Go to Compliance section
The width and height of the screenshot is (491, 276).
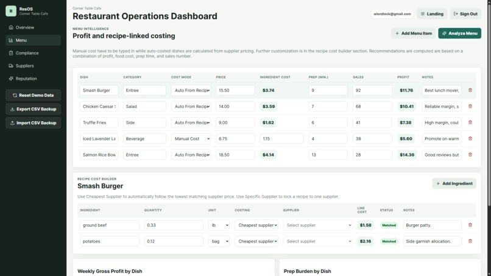[33, 53]
